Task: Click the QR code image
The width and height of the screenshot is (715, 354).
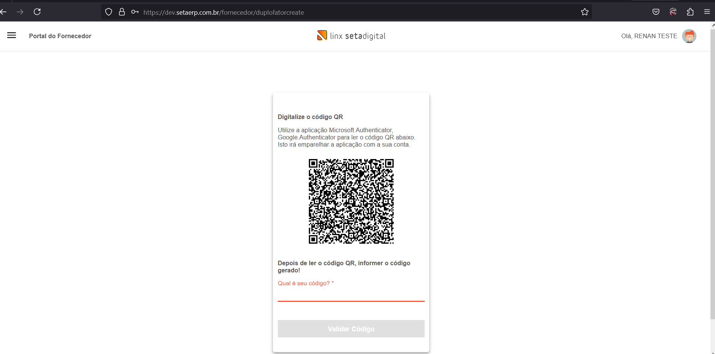Action: [x=351, y=201]
